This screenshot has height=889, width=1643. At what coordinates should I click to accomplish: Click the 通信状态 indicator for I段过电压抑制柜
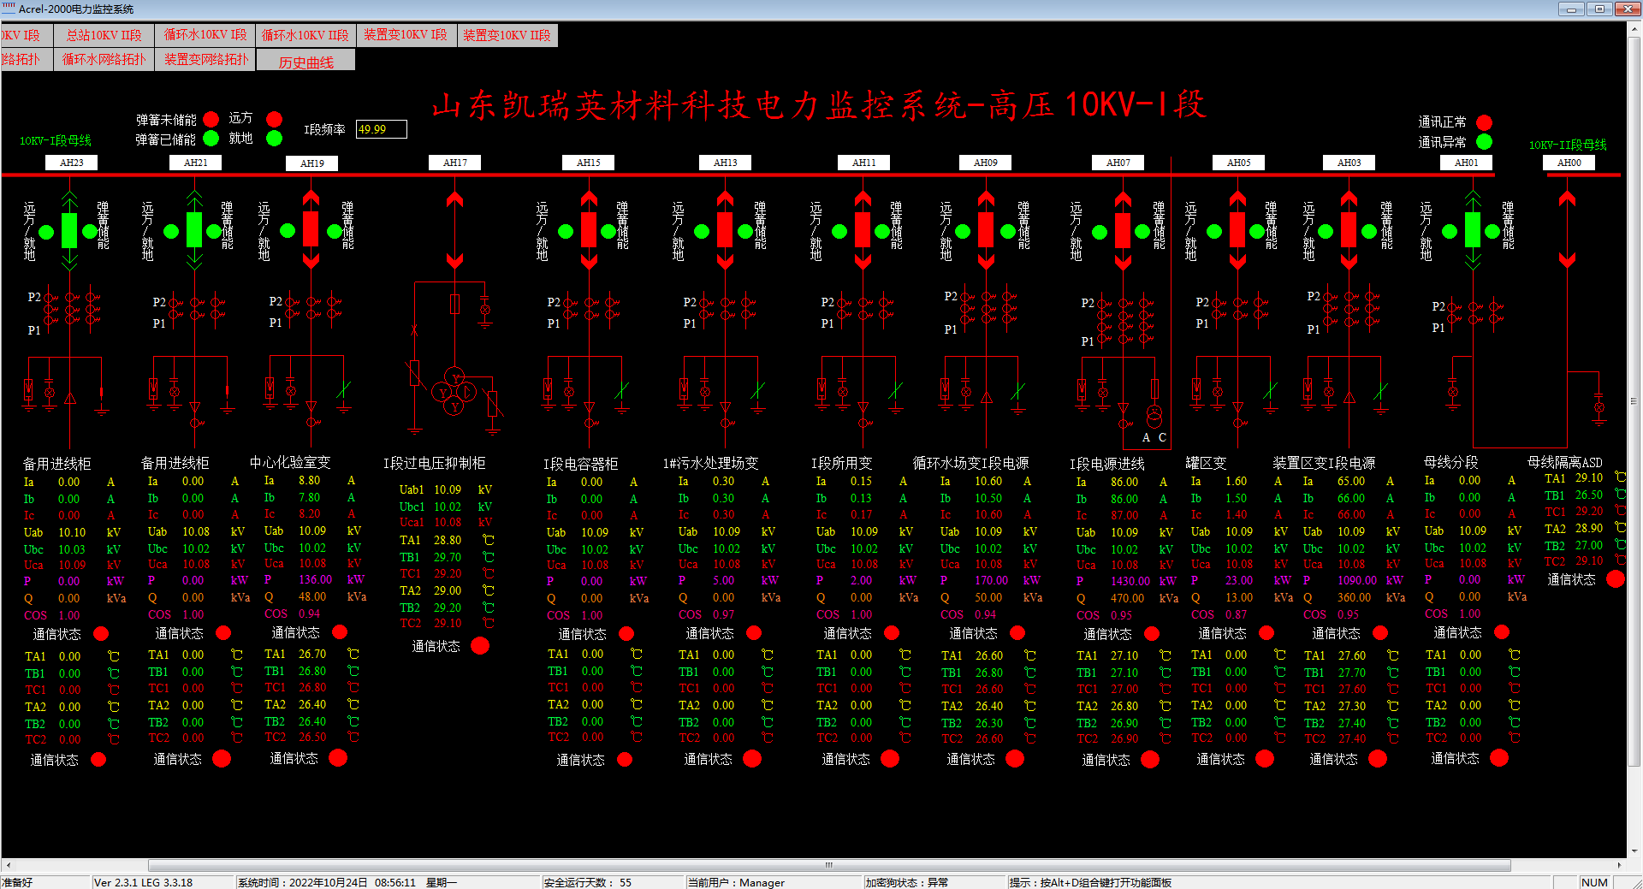click(x=480, y=646)
